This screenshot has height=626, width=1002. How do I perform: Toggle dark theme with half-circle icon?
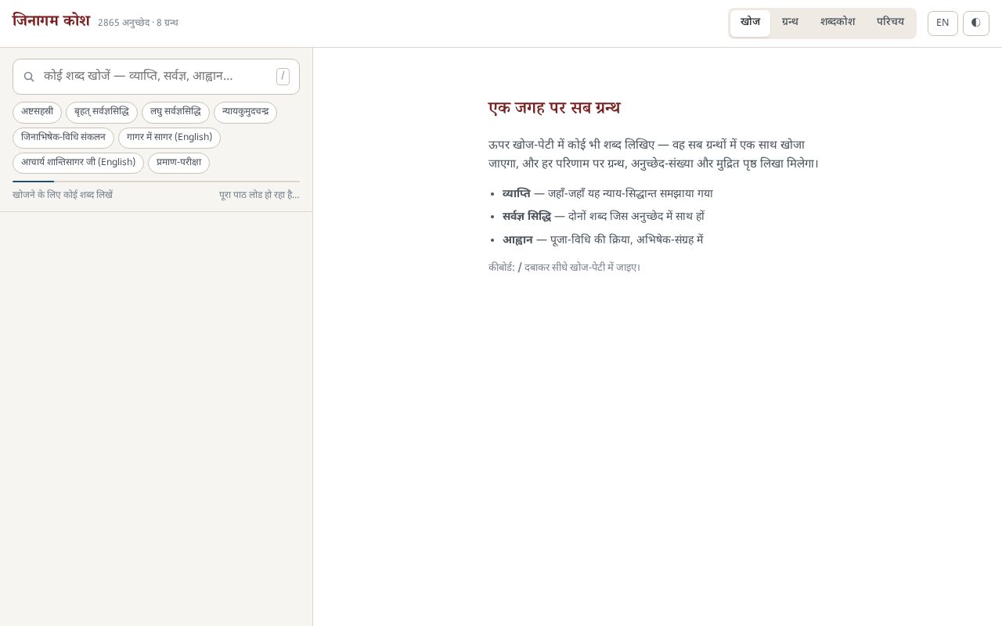976,23
